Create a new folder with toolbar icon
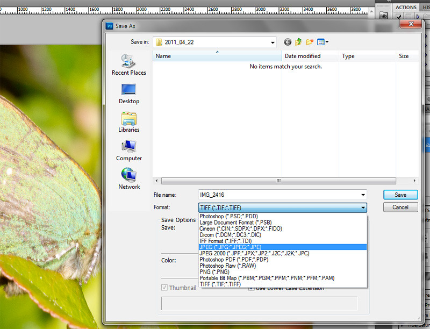 310,42
